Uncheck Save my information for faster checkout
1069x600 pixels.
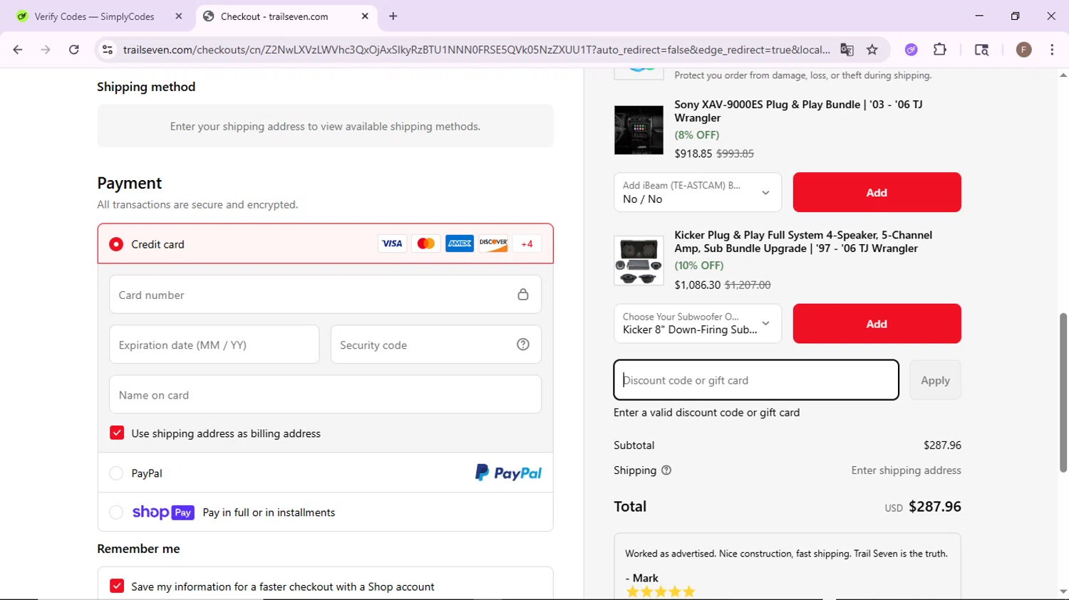tap(117, 586)
